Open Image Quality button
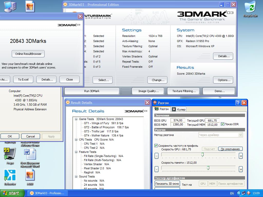Screen dimensions: 263x197 [x=148, y=91]
